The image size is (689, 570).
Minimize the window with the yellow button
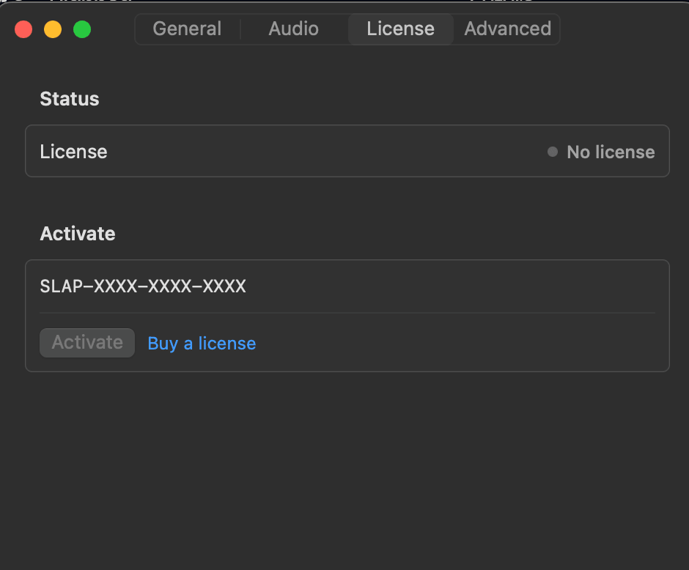tap(52, 29)
